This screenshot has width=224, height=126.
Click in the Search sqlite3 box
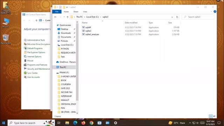198,17
